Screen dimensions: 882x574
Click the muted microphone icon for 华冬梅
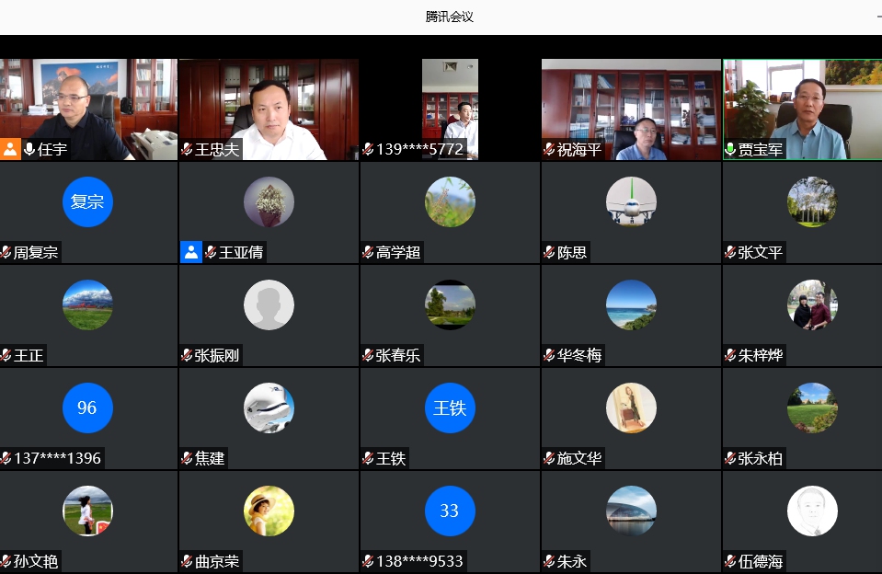tap(550, 355)
